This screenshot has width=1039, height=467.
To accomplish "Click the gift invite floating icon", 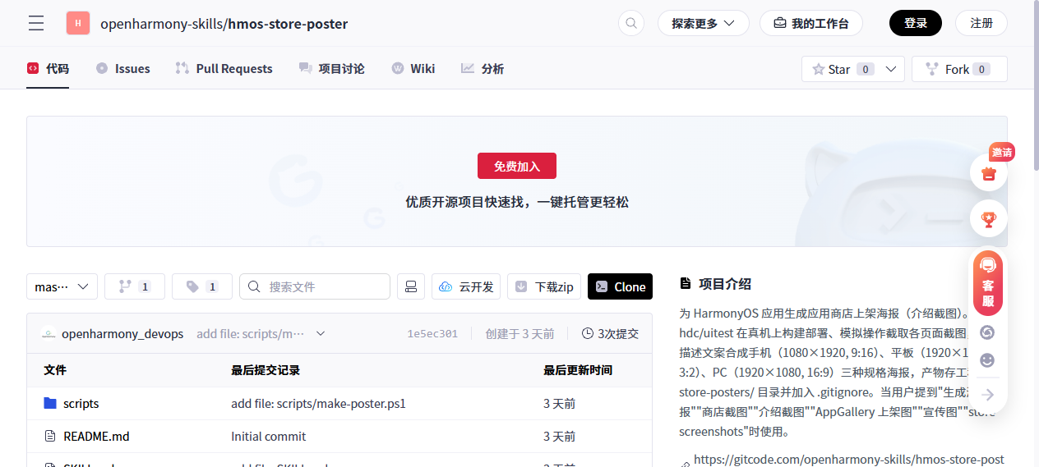I will coord(988,173).
